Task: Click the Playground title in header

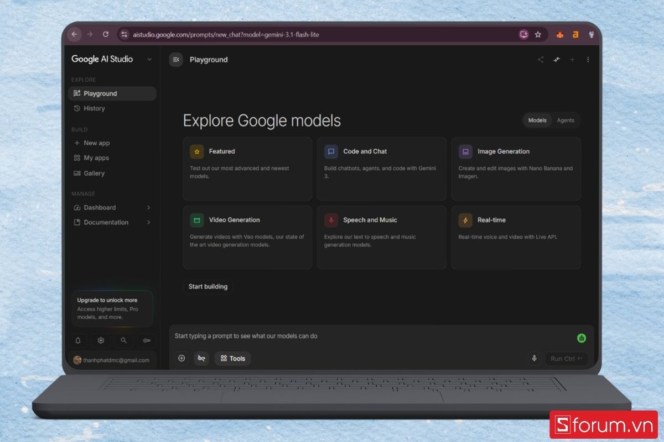Action: pyautogui.click(x=209, y=60)
